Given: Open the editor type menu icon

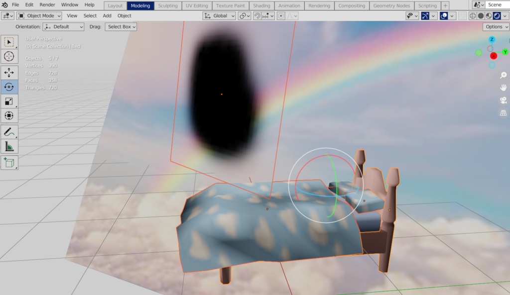Looking at the screenshot, I should coord(7,15).
